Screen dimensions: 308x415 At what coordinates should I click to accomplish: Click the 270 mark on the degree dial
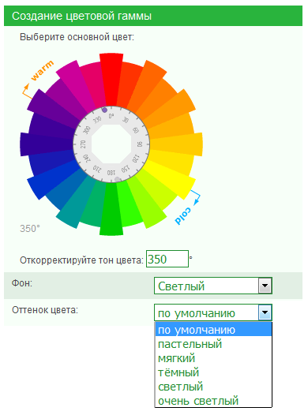point(83,144)
